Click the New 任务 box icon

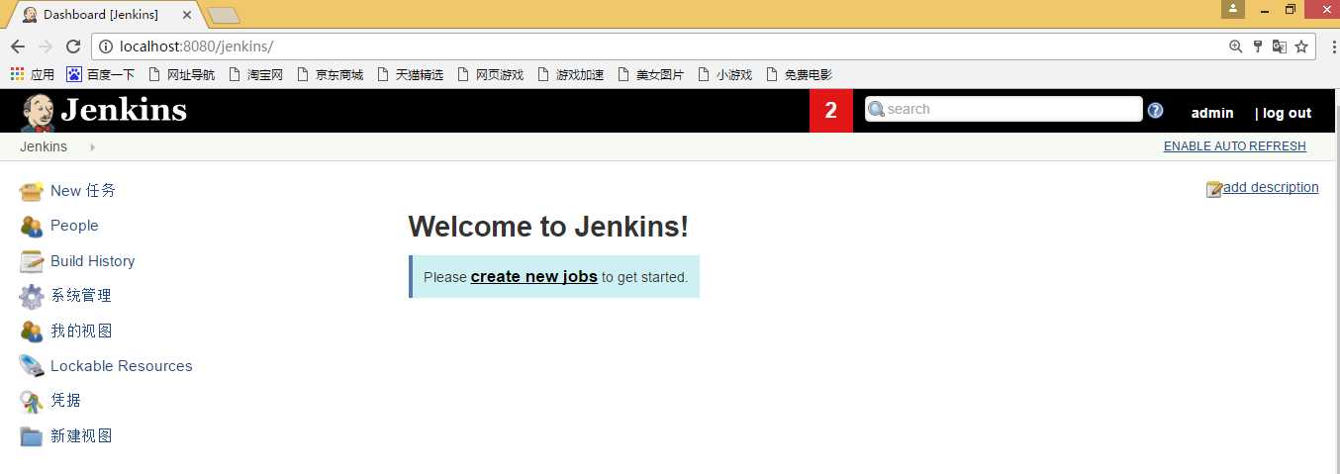click(x=32, y=191)
